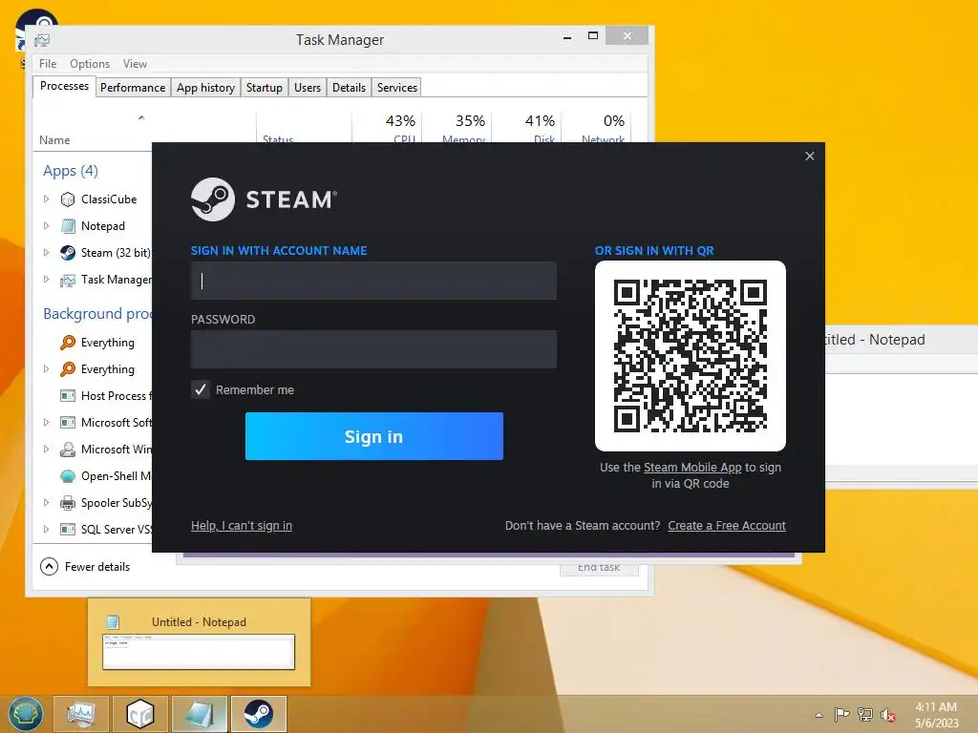Switch to the Performance tab
This screenshot has height=733, width=978.
coord(133,88)
